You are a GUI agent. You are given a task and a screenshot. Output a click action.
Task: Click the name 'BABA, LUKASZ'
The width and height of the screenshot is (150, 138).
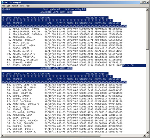click(21, 118)
